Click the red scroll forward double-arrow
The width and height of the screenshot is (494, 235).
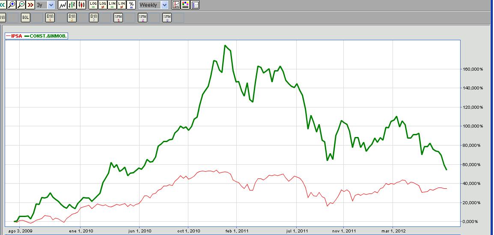pyautogui.click(x=30, y=5)
